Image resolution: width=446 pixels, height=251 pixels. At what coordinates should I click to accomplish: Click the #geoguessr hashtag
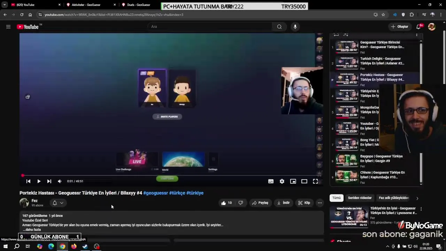[x=155, y=193]
